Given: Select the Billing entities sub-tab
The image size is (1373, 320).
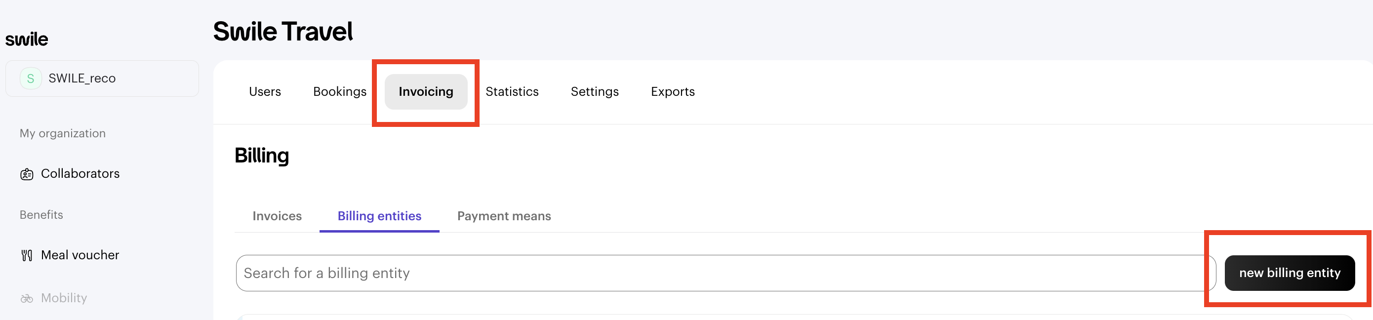Looking at the screenshot, I should (x=379, y=216).
